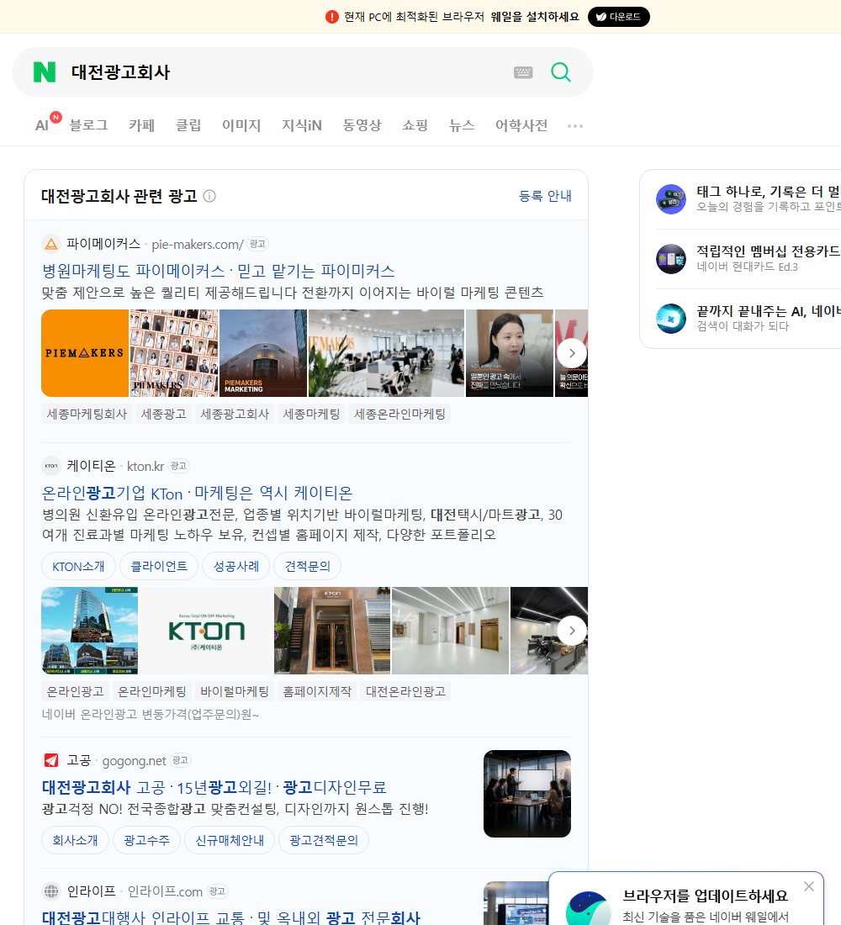This screenshot has width=841, height=925.
Task: Visit kton.kr URL link
Action: (x=145, y=466)
